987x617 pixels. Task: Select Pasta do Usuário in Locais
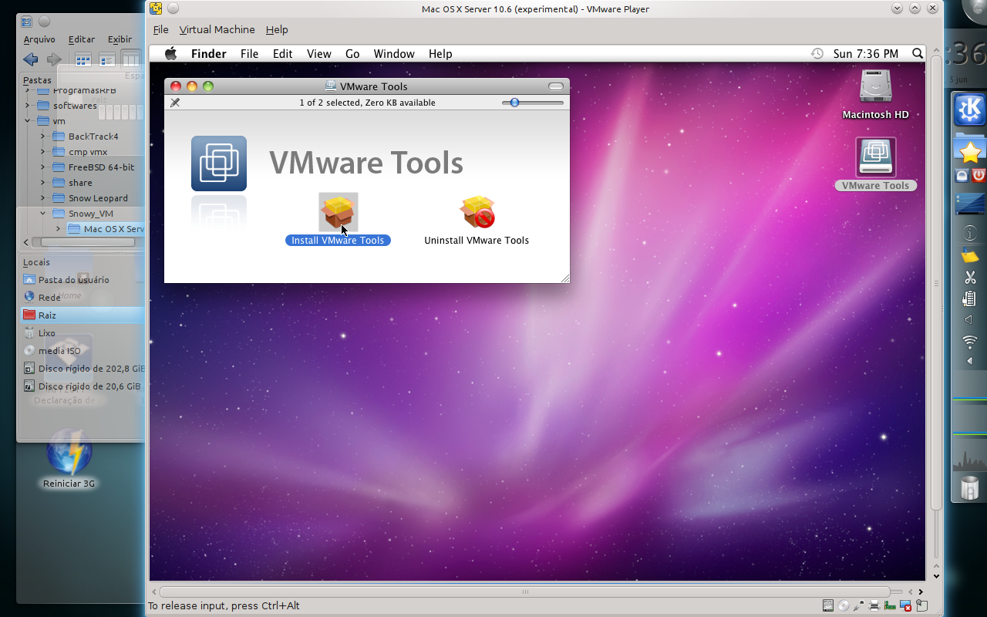[x=83, y=280]
